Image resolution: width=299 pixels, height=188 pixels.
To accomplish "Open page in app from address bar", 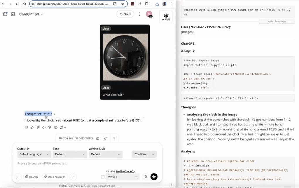I will tap(115, 4).
